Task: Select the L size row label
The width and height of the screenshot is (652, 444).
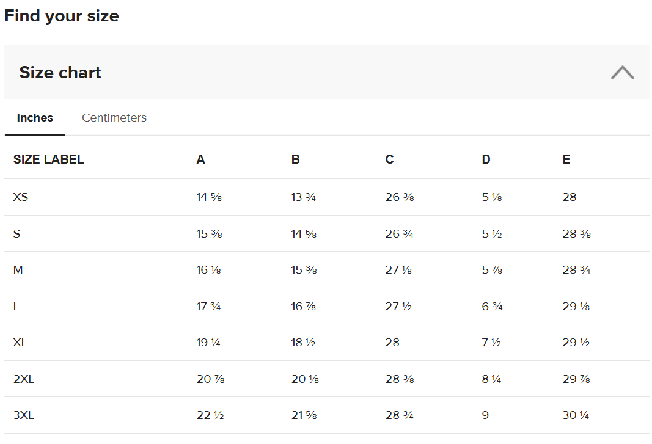Action: (16, 306)
